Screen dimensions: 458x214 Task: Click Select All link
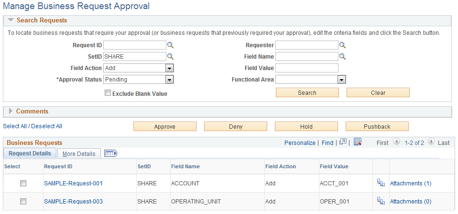pyautogui.click(x=15, y=126)
